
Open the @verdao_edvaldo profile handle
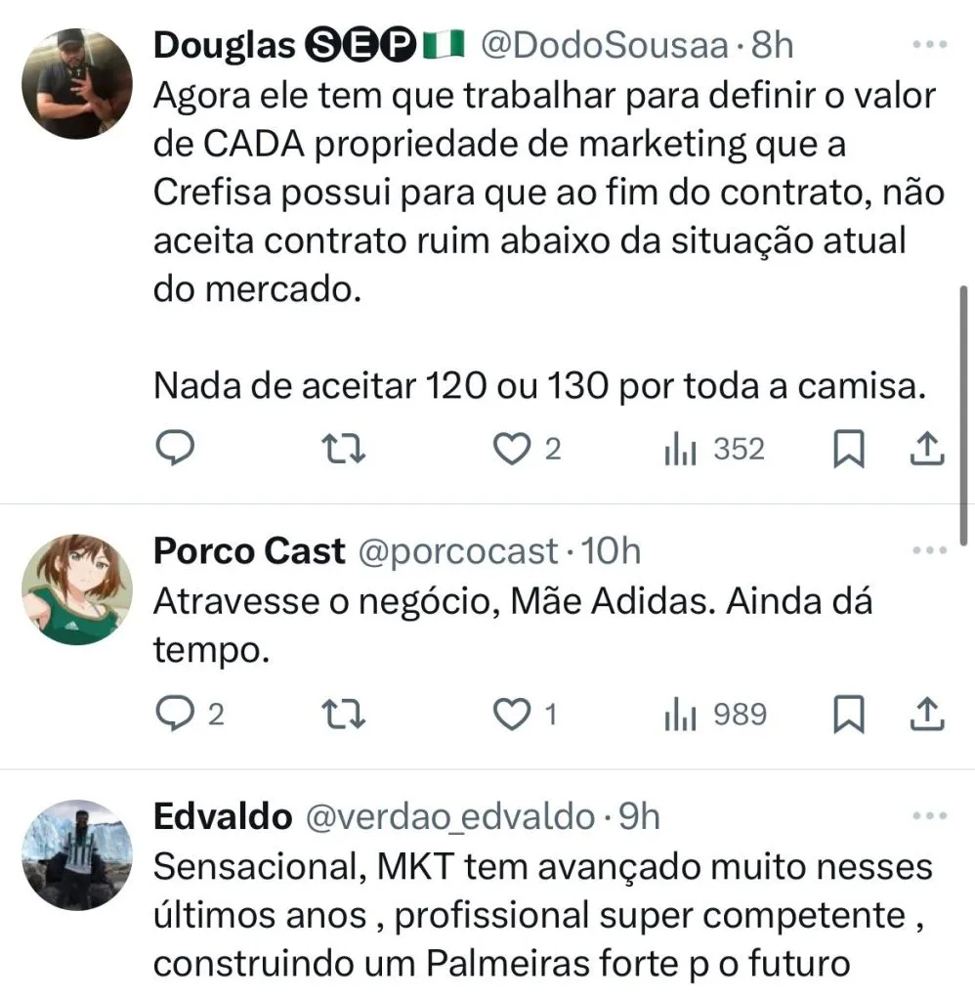pos(450,816)
